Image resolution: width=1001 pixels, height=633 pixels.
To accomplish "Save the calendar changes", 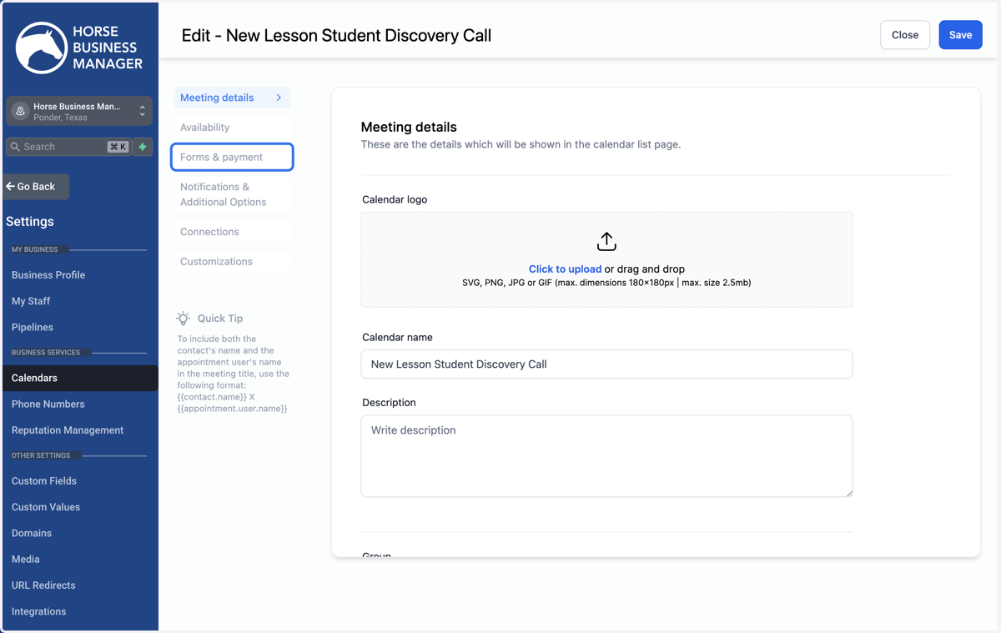I will [960, 35].
